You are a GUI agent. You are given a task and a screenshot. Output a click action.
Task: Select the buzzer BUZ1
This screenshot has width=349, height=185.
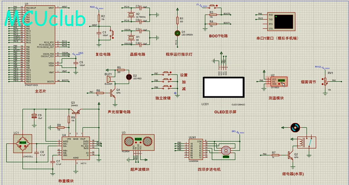[x=109, y=79]
